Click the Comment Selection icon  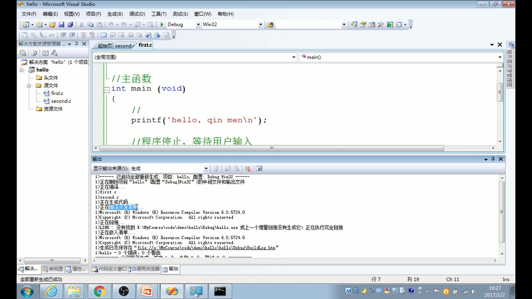[x=84, y=35]
